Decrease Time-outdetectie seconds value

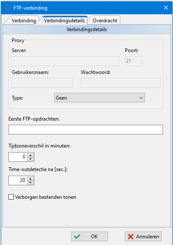pos(30,182)
